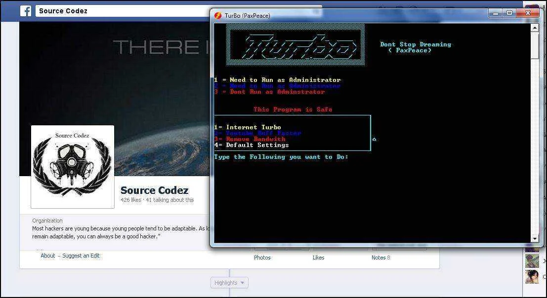
Task: Open the Notes tab on the page
Action: coord(380,258)
